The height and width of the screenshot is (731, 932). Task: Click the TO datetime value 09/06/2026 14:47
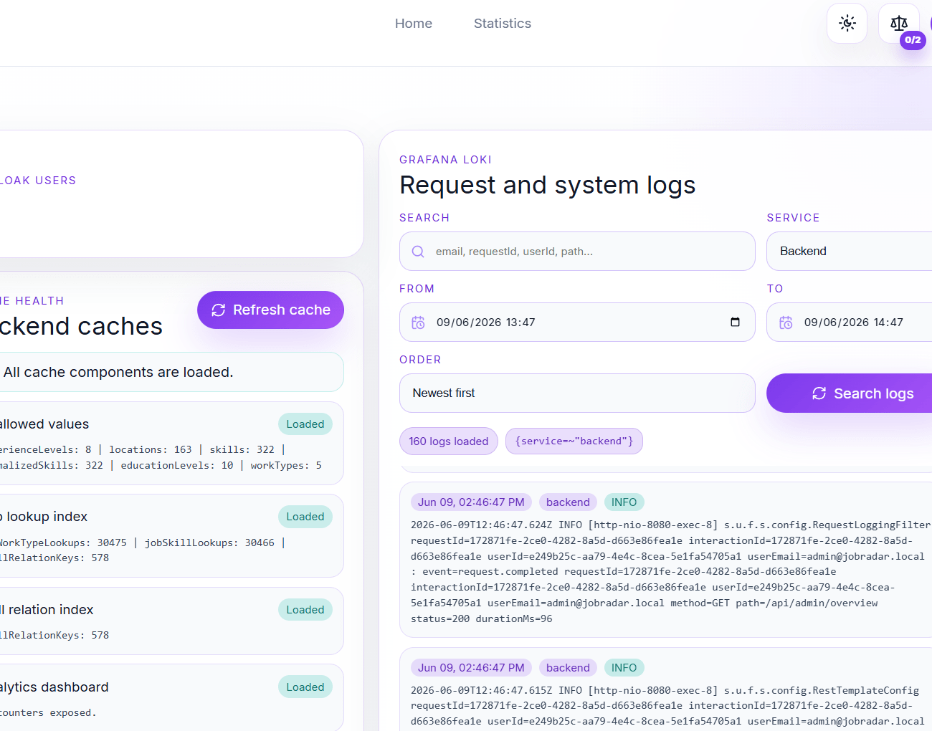[x=854, y=322]
